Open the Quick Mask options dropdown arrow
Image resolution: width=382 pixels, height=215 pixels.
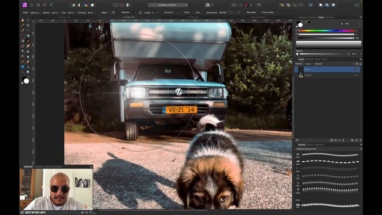(212, 5)
